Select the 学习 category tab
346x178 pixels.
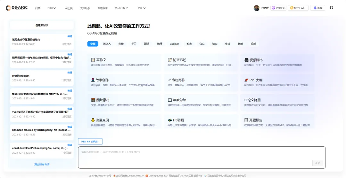coord(134,44)
